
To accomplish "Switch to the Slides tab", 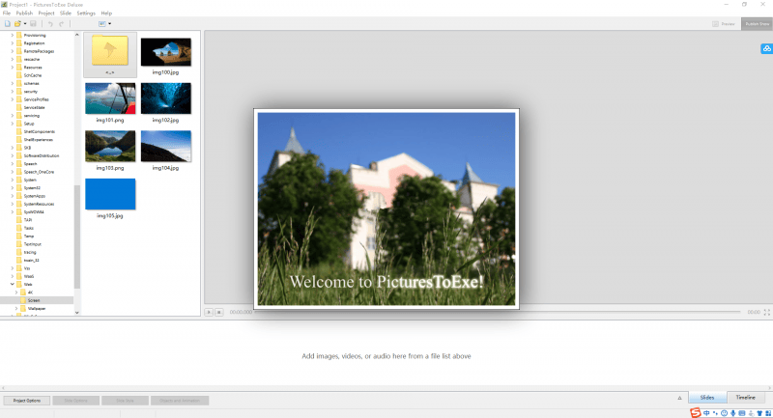I will (x=707, y=398).
